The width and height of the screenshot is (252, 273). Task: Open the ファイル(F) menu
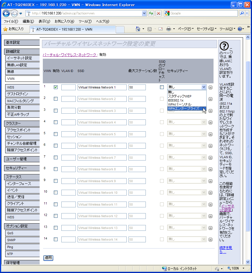11,21
